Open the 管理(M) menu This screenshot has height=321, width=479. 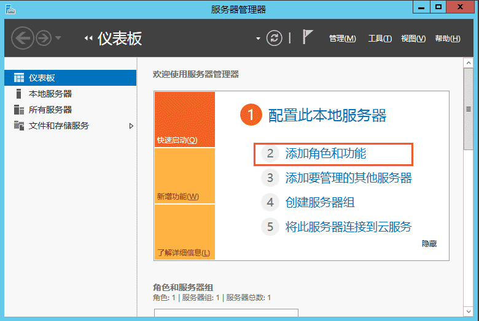(342, 39)
